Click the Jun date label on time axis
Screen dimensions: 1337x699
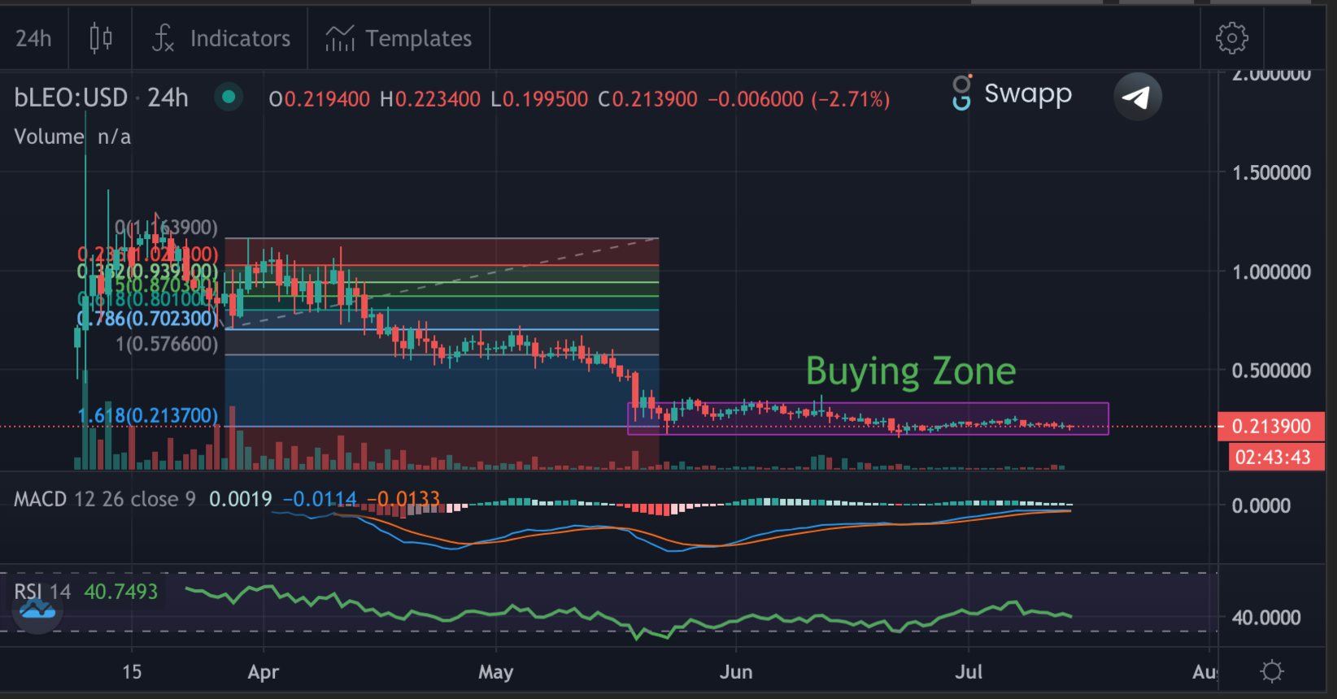tap(736, 672)
